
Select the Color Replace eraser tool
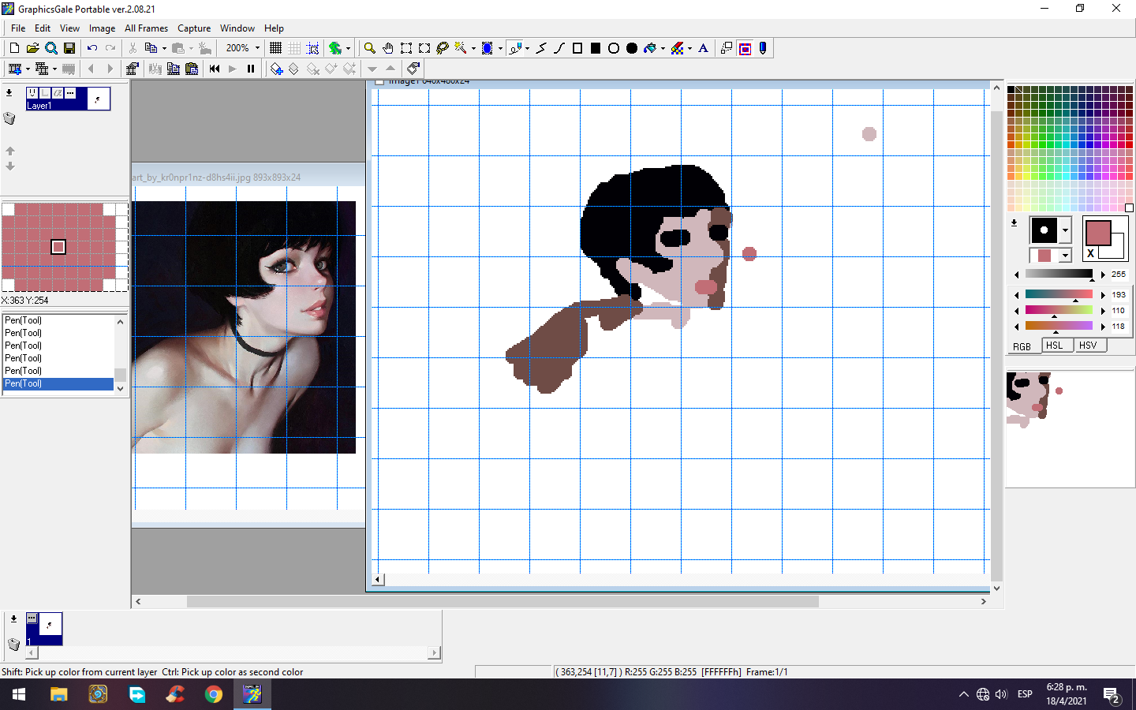(677, 48)
